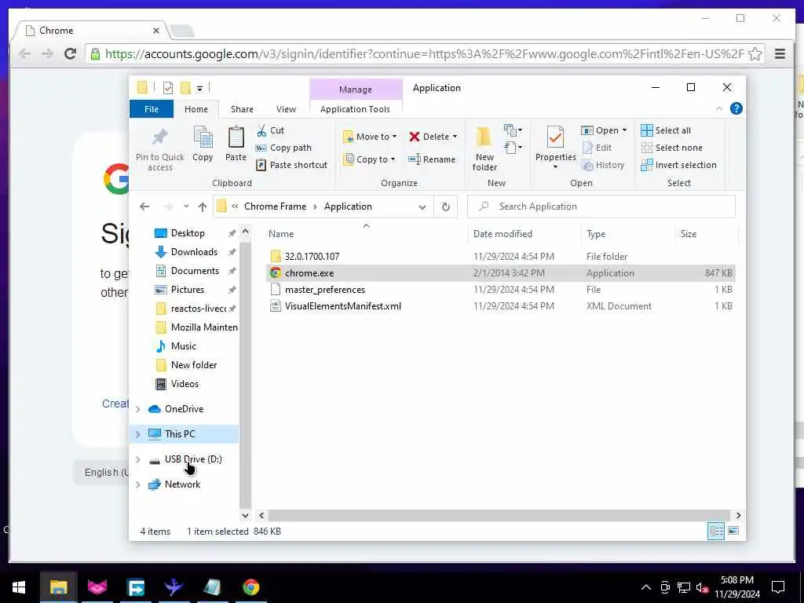Expand the This PC tree node

[x=138, y=434]
